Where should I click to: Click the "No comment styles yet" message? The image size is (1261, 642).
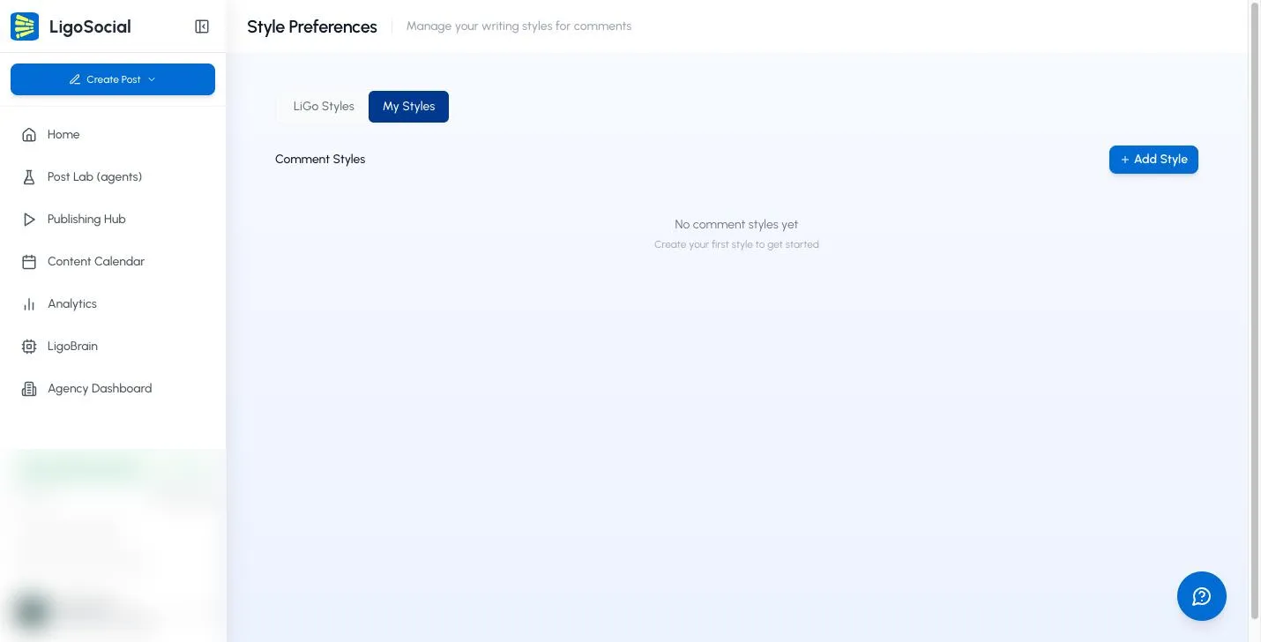coord(736,225)
